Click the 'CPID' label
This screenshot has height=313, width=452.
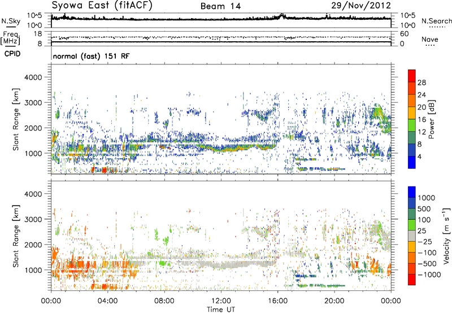click(12, 54)
